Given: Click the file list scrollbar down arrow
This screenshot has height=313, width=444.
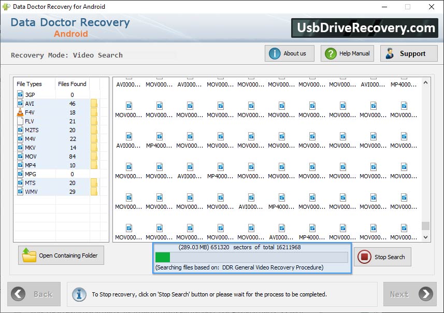Looking at the screenshot, I should pos(425,237).
